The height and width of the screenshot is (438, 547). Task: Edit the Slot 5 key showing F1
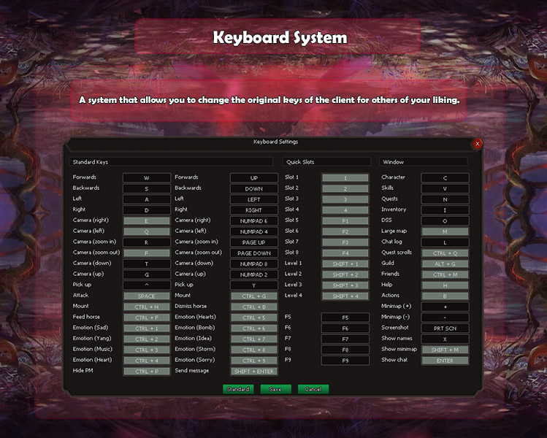(345, 221)
